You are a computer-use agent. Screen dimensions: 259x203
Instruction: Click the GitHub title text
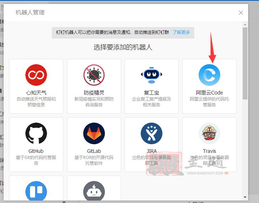click(x=36, y=151)
